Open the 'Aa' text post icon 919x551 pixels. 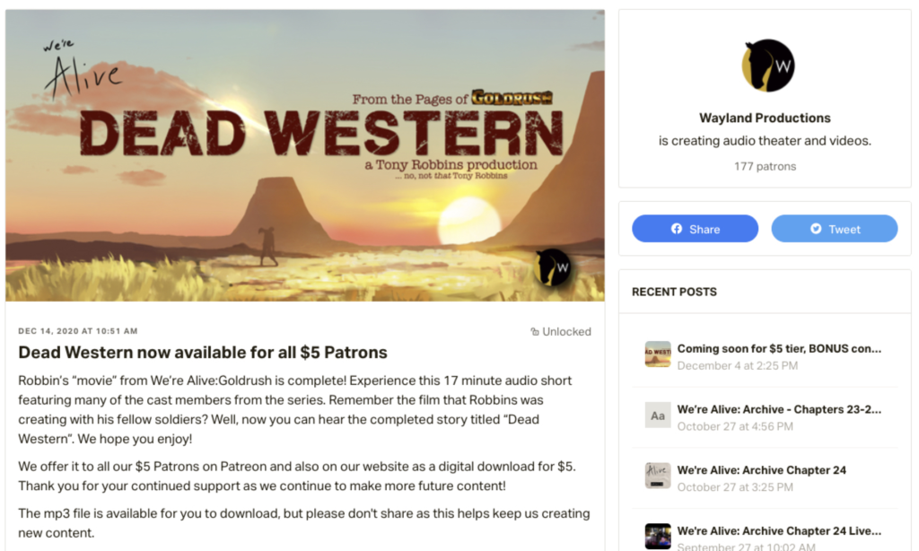point(658,415)
